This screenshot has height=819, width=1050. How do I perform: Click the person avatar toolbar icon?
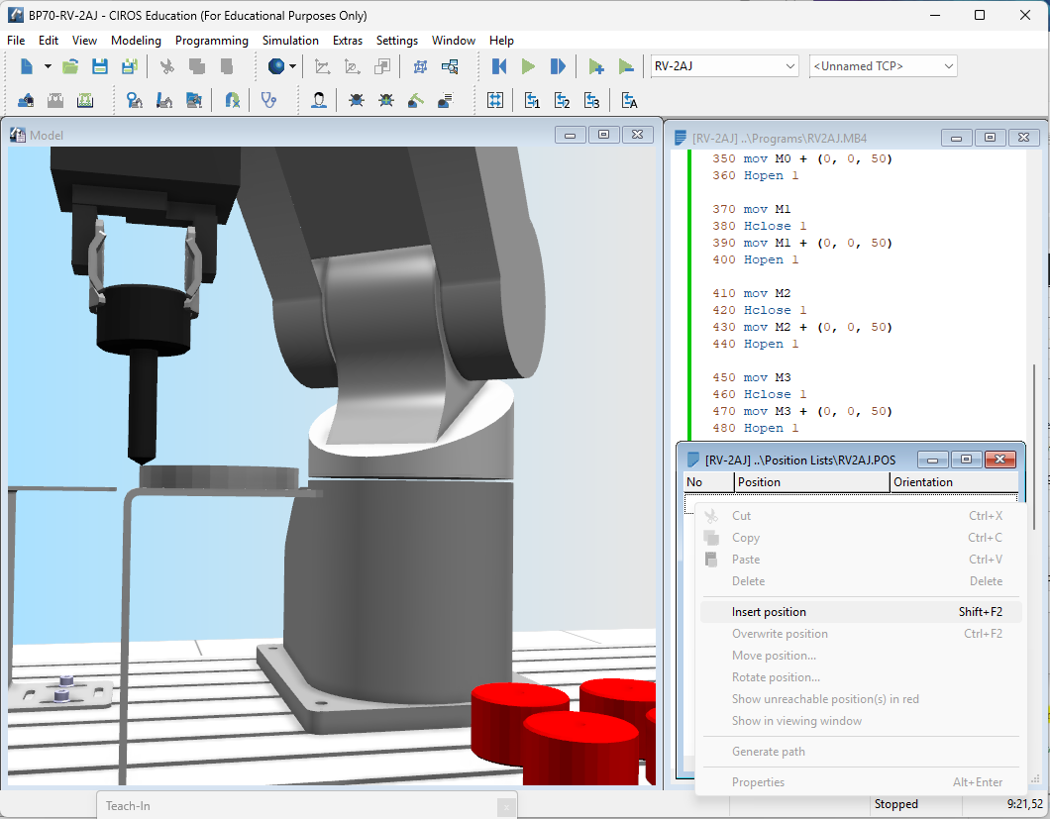tap(319, 100)
